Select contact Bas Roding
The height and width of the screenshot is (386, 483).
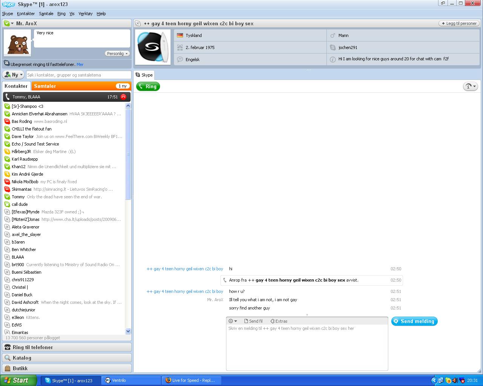63,121
